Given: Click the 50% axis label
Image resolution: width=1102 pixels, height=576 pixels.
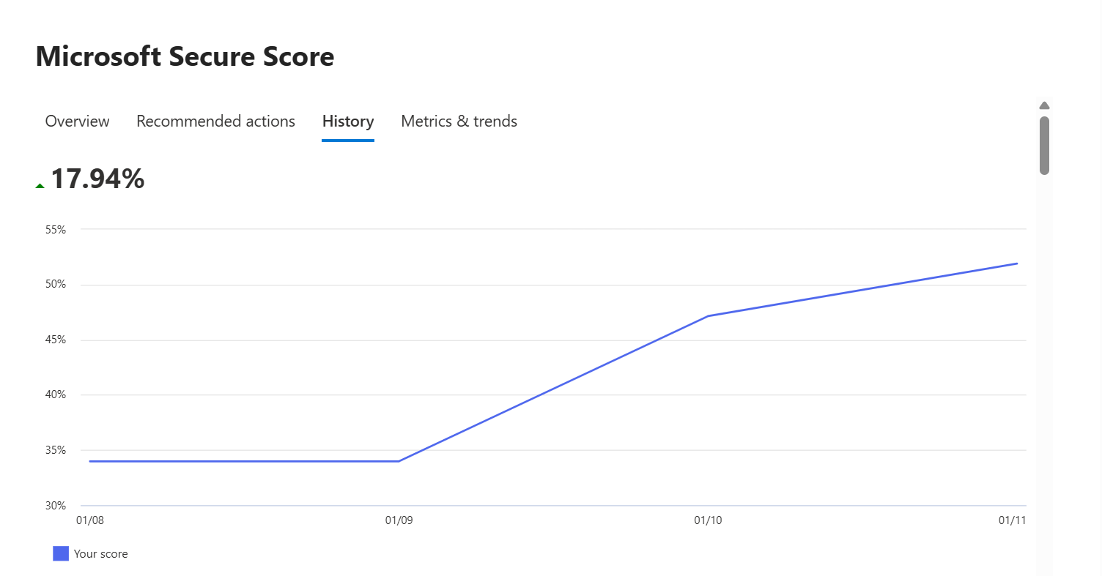Looking at the screenshot, I should click(55, 285).
